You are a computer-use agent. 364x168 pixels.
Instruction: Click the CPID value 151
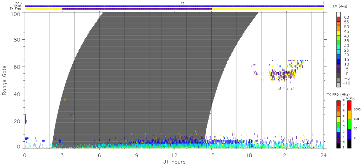click(183, 3)
